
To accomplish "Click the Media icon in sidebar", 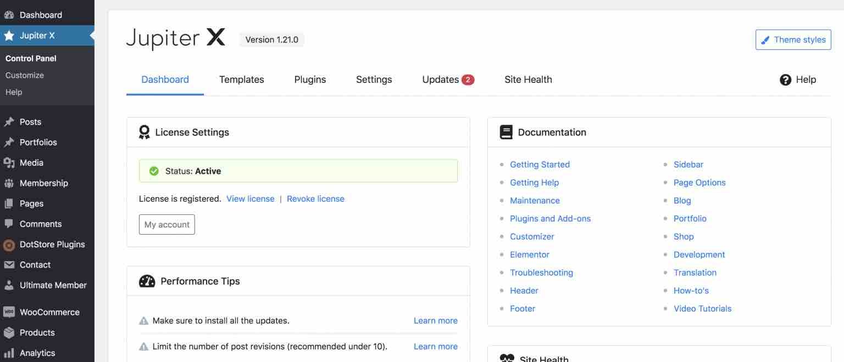I will (x=9, y=163).
